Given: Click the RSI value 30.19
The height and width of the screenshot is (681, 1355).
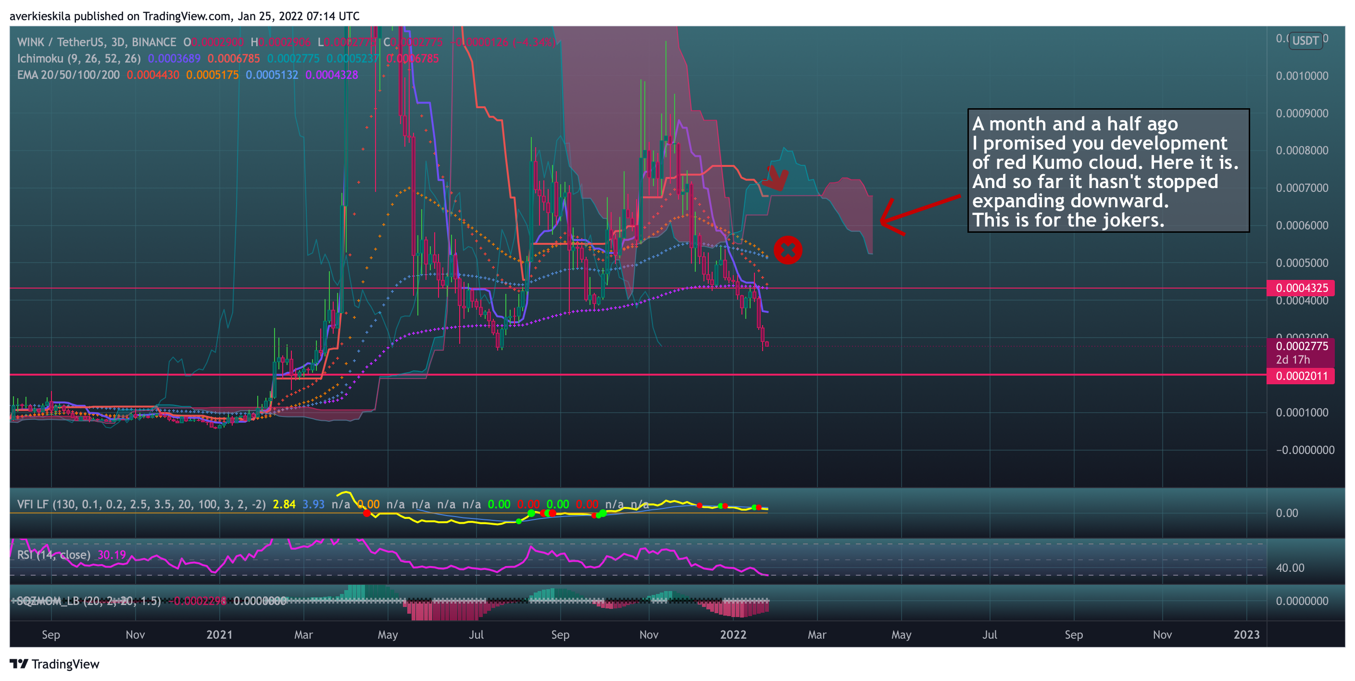Looking at the screenshot, I should click(x=112, y=555).
